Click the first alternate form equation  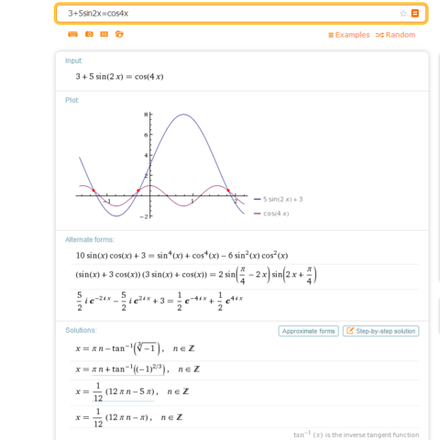[181, 255]
